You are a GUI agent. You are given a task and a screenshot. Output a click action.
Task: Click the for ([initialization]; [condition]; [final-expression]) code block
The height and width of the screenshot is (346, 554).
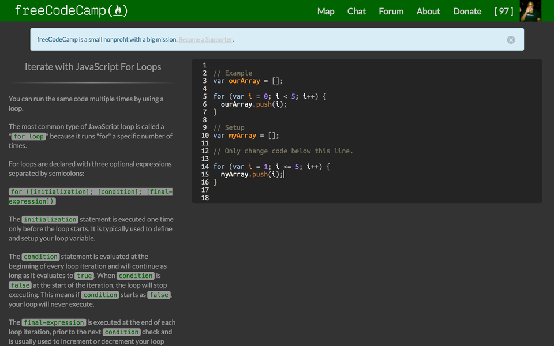tap(91, 196)
